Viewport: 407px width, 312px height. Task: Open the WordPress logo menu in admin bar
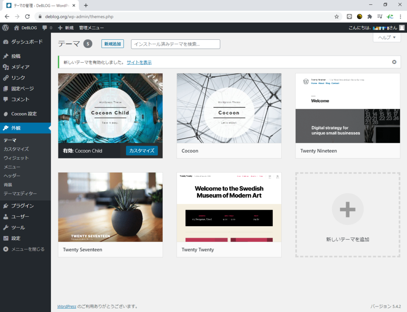[6, 28]
